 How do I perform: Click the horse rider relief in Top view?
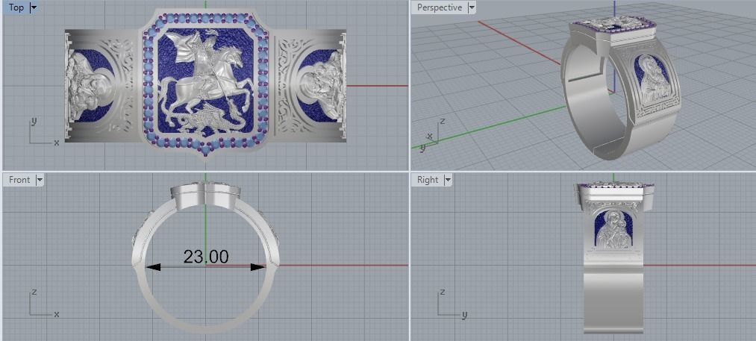click(206, 82)
